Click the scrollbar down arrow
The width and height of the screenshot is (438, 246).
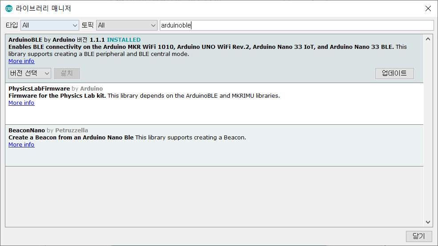428,222
